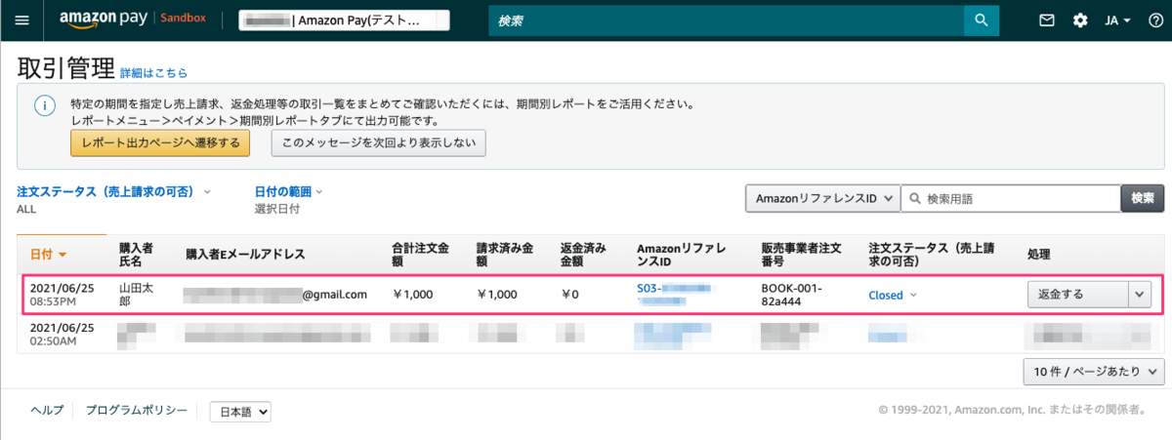
Task: Expand the 日付の範囲 filter
Action: [288, 192]
